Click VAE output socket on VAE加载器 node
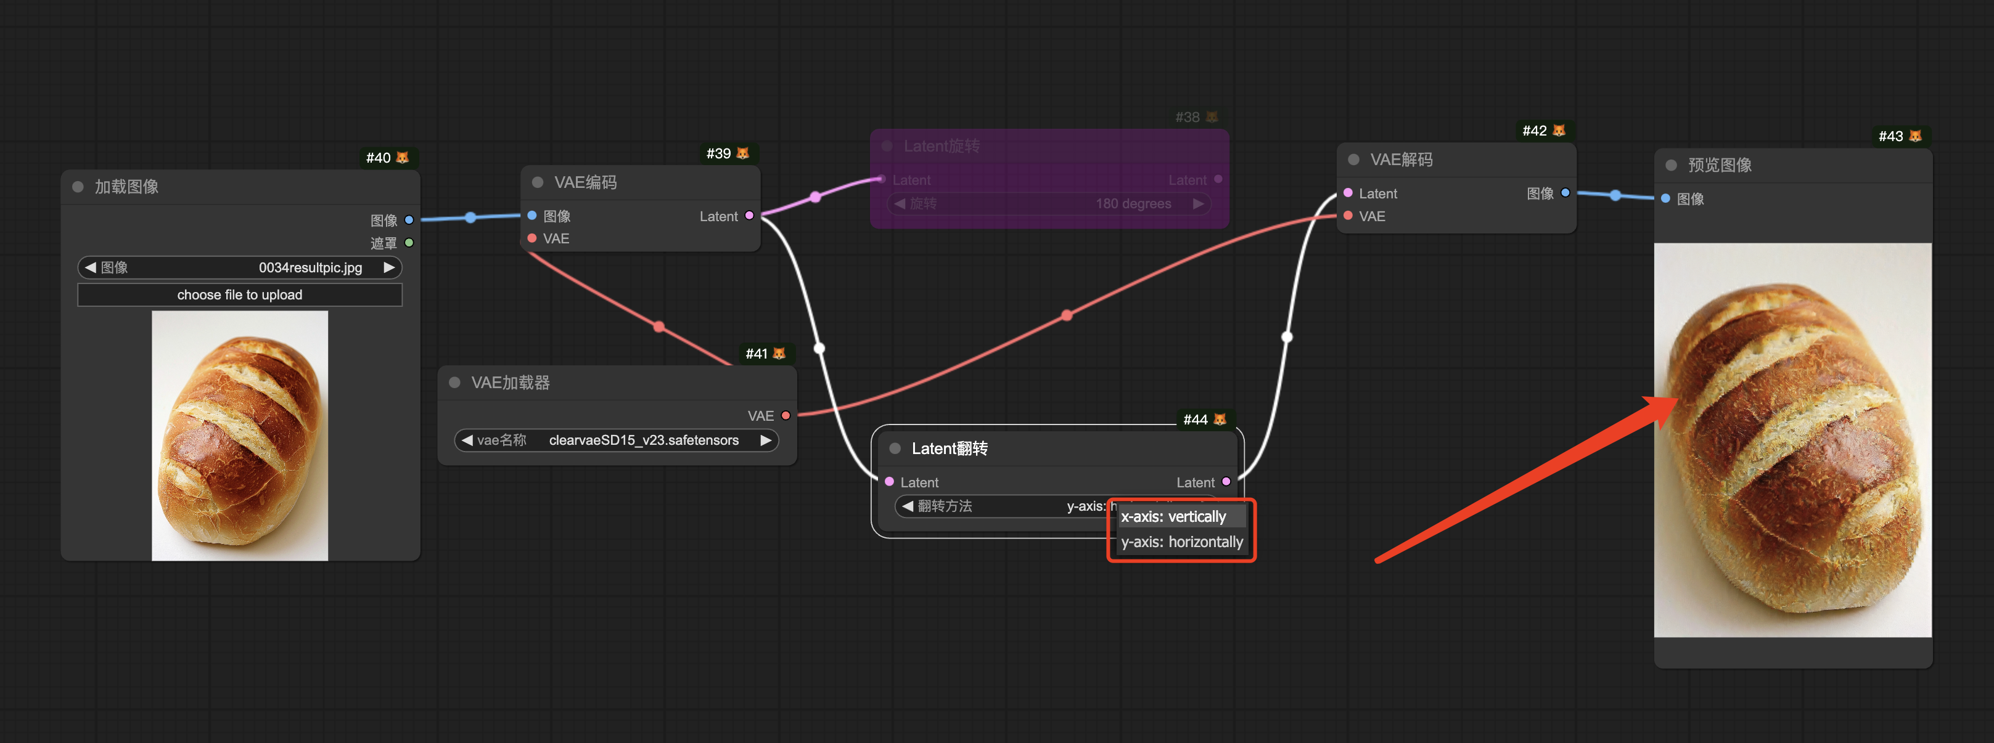Screen dimensions: 1994x743 point(786,416)
